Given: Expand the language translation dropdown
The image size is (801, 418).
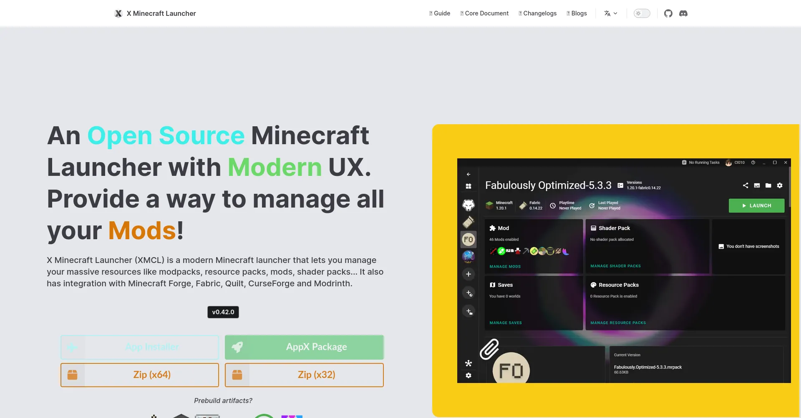Looking at the screenshot, I should click(x=610, y=13).
